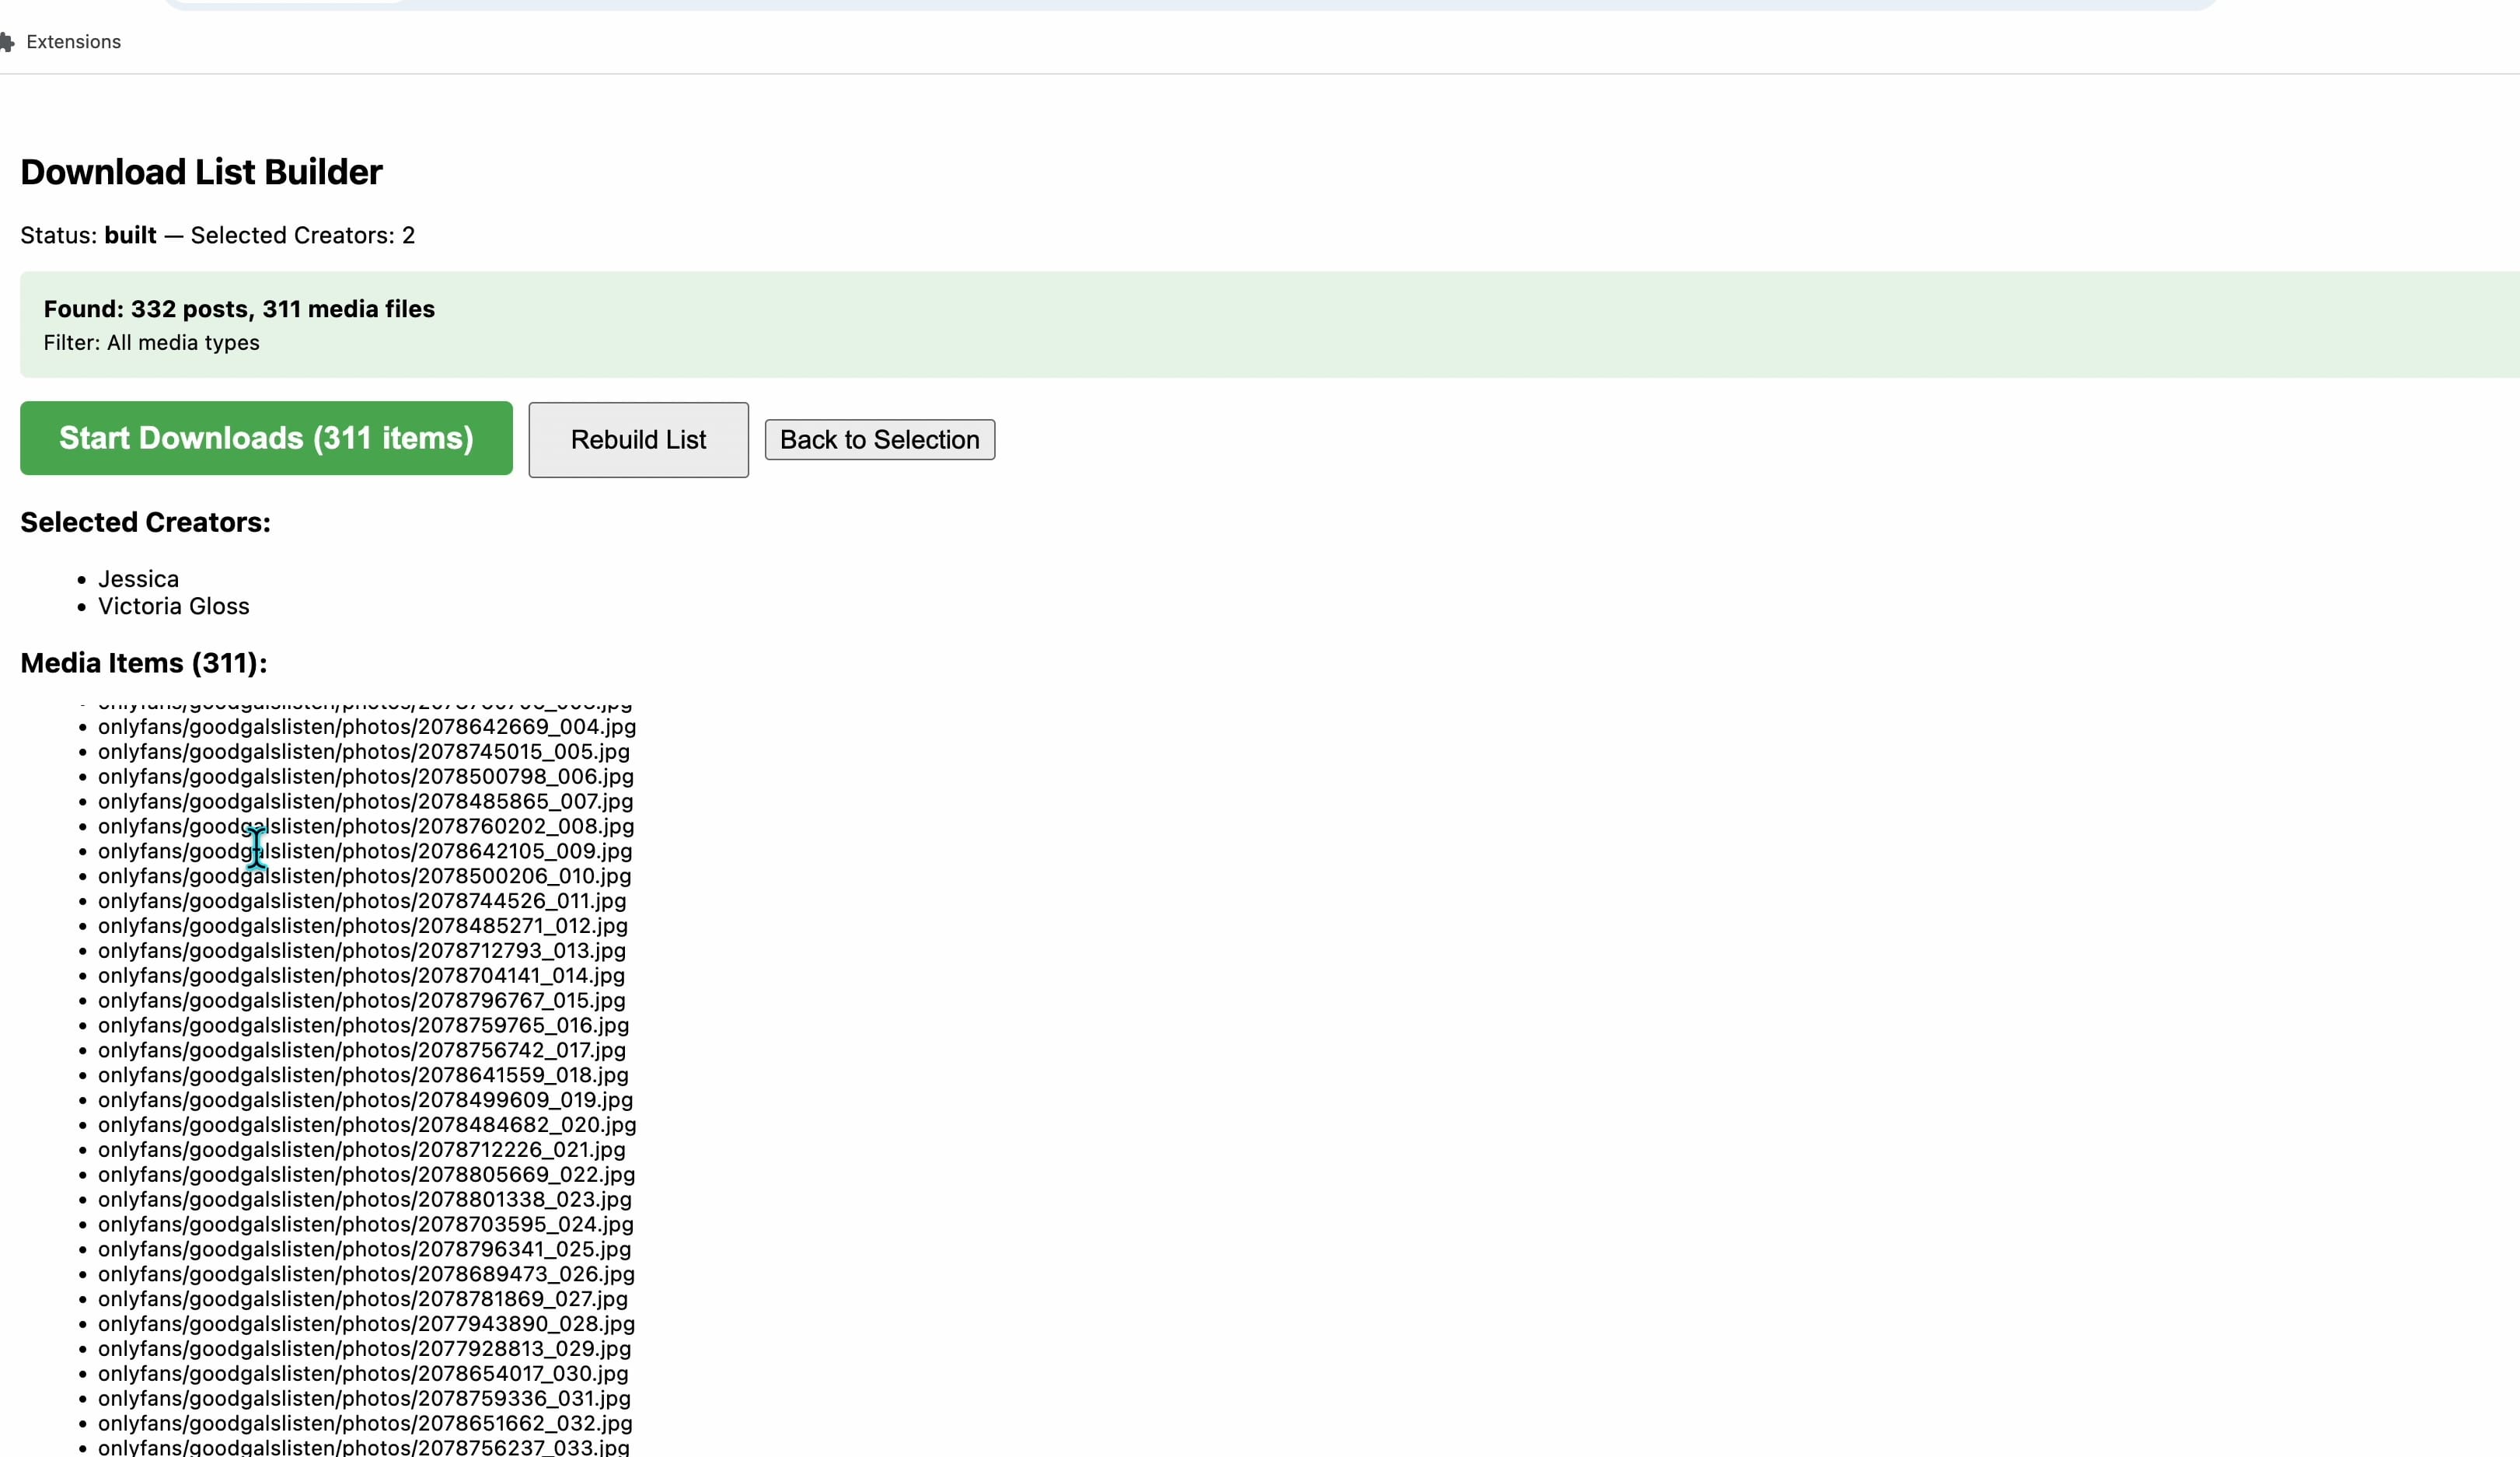Click the Rebuild List button
The image size is (2520, 1457).
[x=637, y=439]
